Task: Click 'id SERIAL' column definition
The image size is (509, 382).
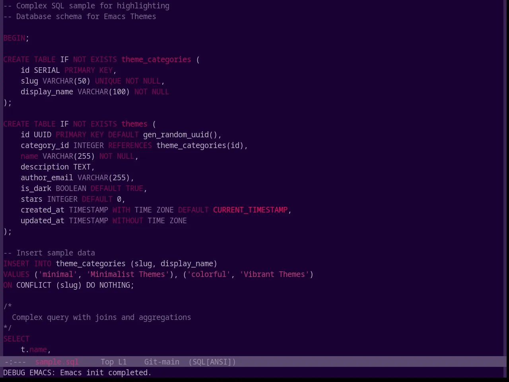Action: [41, 70]
